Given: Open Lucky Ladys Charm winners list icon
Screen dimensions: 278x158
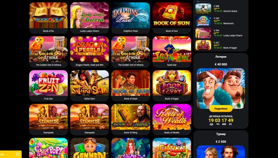Looking at the screenshot, I should (203, 33).
